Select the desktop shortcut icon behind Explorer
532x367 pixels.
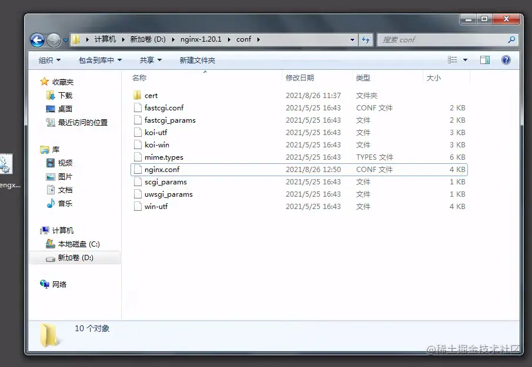[x=6, y=164]
